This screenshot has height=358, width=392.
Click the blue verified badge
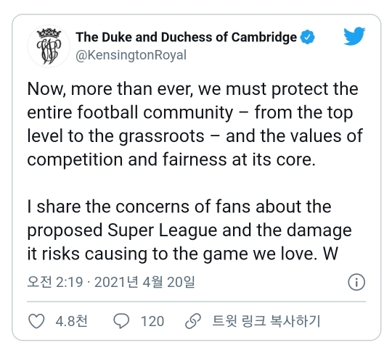(x=307, y=37)
